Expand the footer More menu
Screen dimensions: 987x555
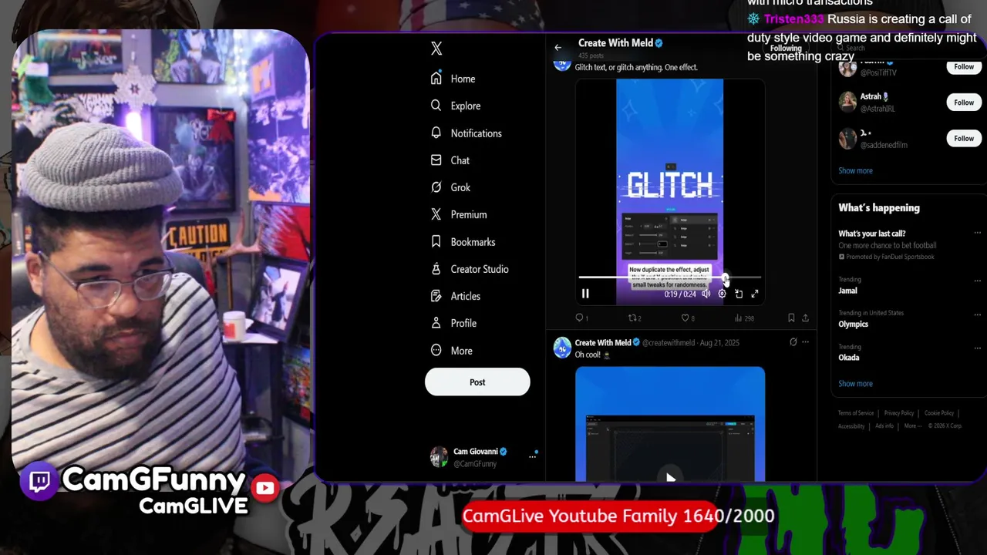pyautogui.click(x=911, y=426)
